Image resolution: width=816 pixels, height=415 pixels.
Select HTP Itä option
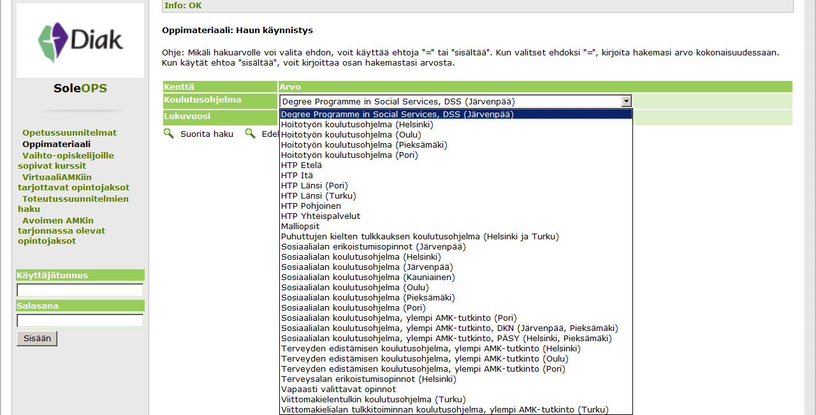[456, 176]
